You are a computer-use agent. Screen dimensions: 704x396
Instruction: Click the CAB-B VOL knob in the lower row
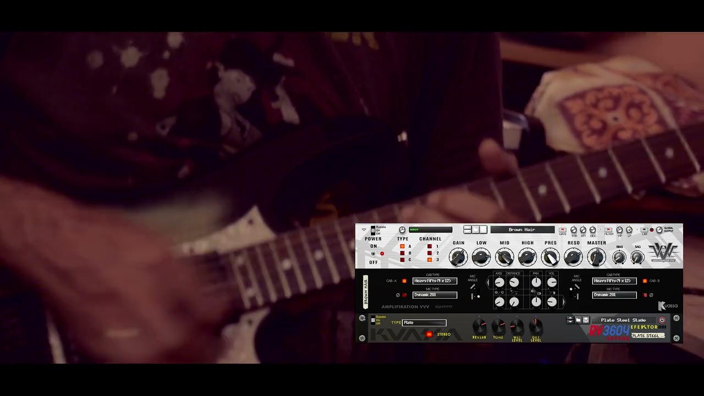pyautogui.click(x=552, y=302)
